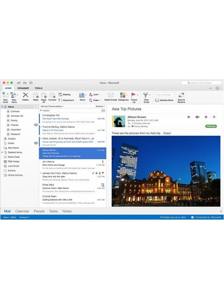Open the Sort by Conversations dropdown

click(52, 106)
